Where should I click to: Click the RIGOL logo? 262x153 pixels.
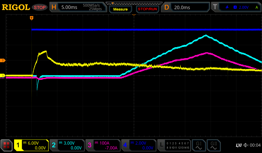coord(16,7)
